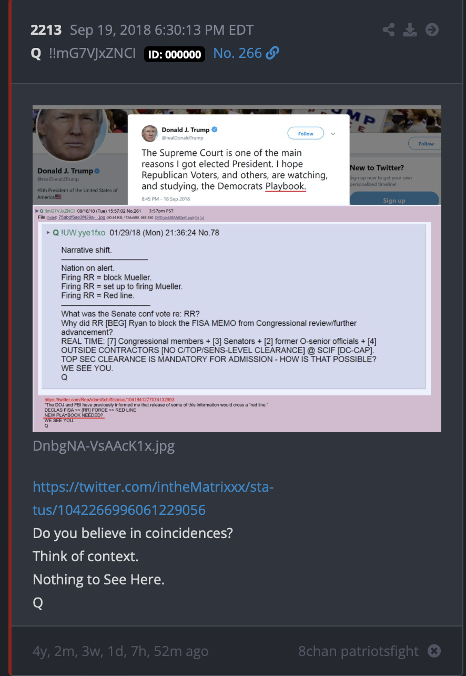The image size is (466, 676).
Task: Select the DnbgNA-VsAAcK1x.jpg file name
Action: [x=104, y=446]
